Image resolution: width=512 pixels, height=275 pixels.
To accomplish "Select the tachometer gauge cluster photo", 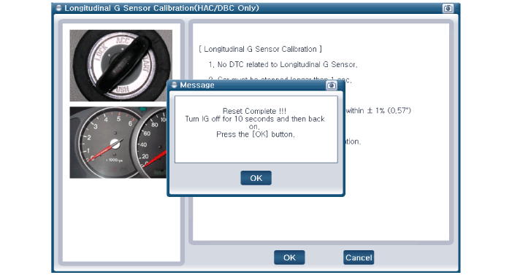I will 118,142.
